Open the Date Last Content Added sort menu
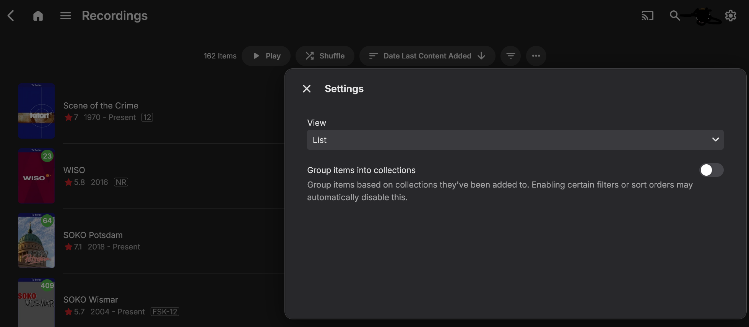The height and width of the screenshot is (327, 749). (427, 56)
